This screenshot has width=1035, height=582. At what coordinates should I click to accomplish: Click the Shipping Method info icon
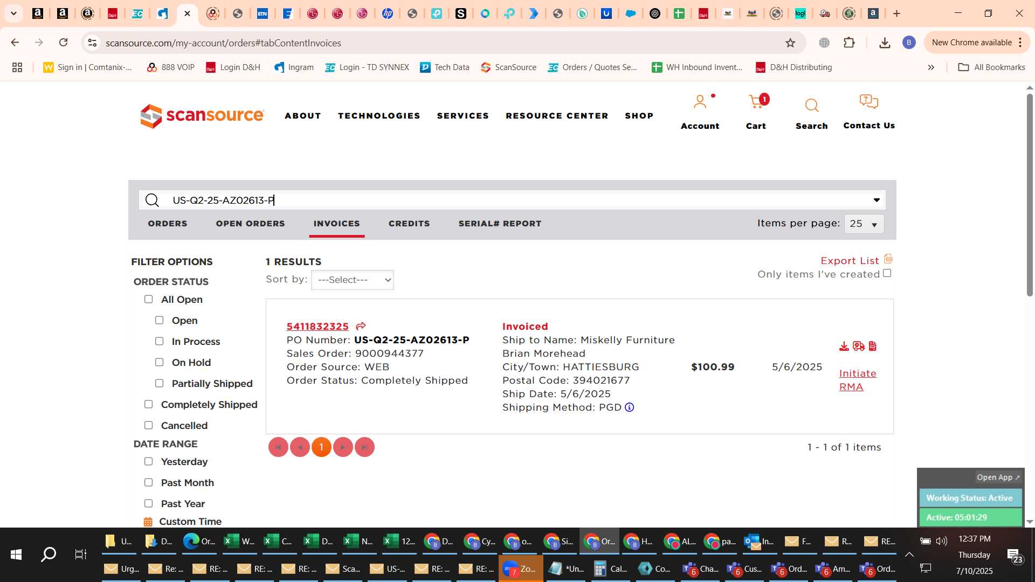629,407
